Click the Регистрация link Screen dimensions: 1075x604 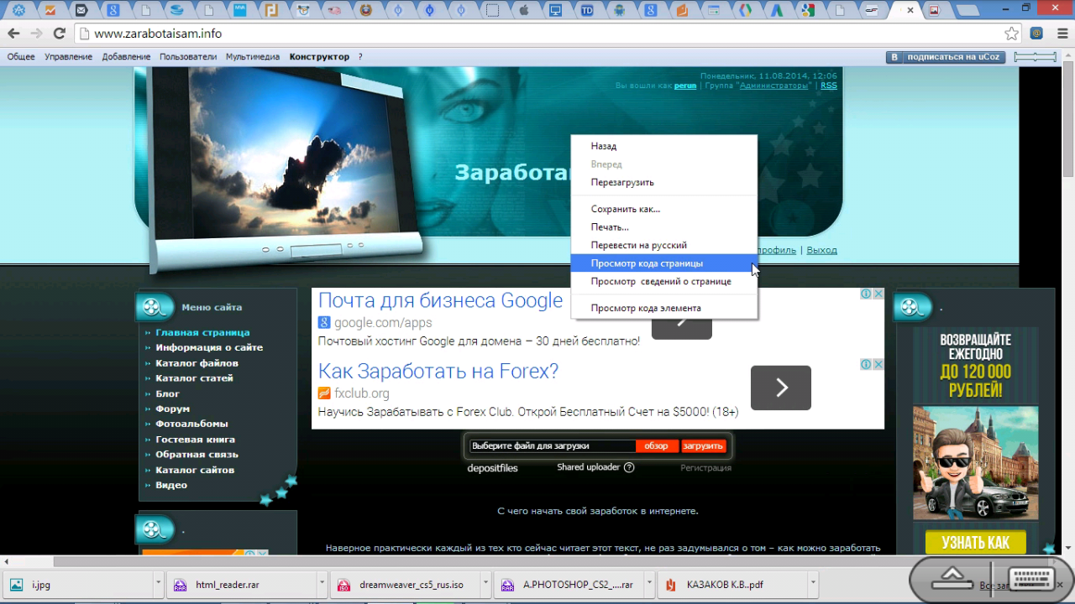(705, 468)
